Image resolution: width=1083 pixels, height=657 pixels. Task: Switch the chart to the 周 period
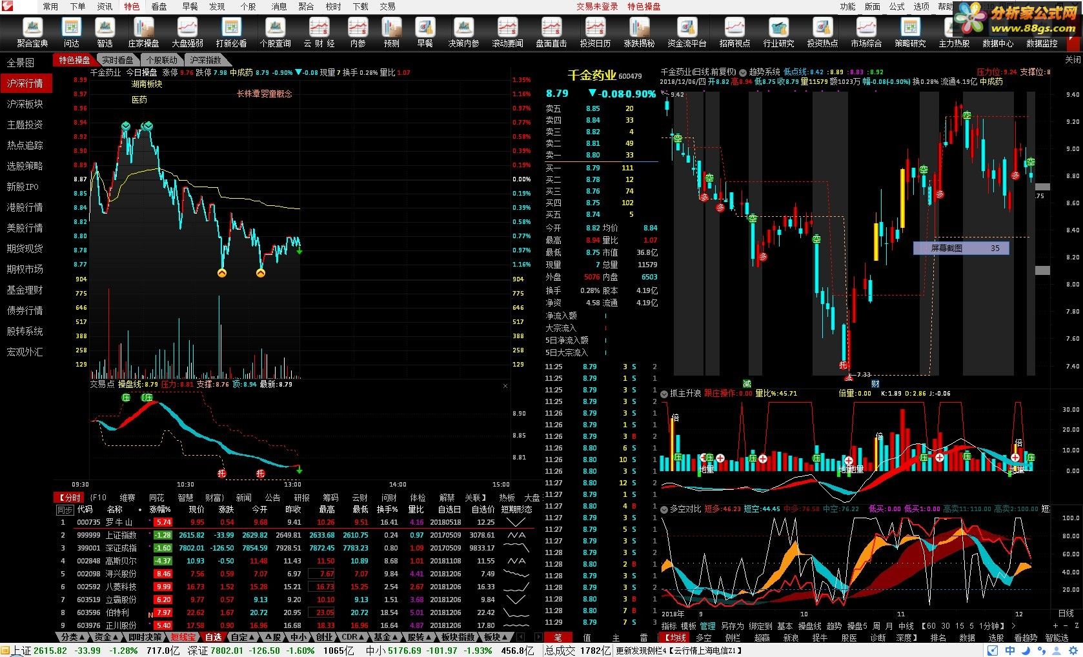(x=876, y=626)
